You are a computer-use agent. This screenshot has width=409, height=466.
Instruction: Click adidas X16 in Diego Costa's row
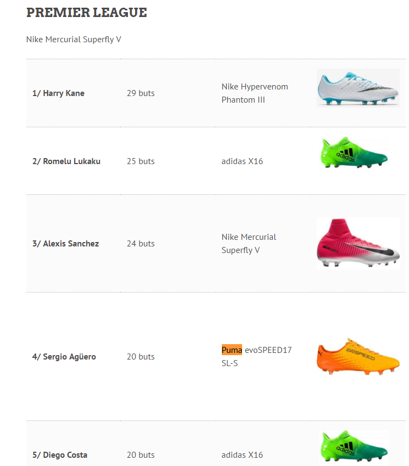[242, 455]
